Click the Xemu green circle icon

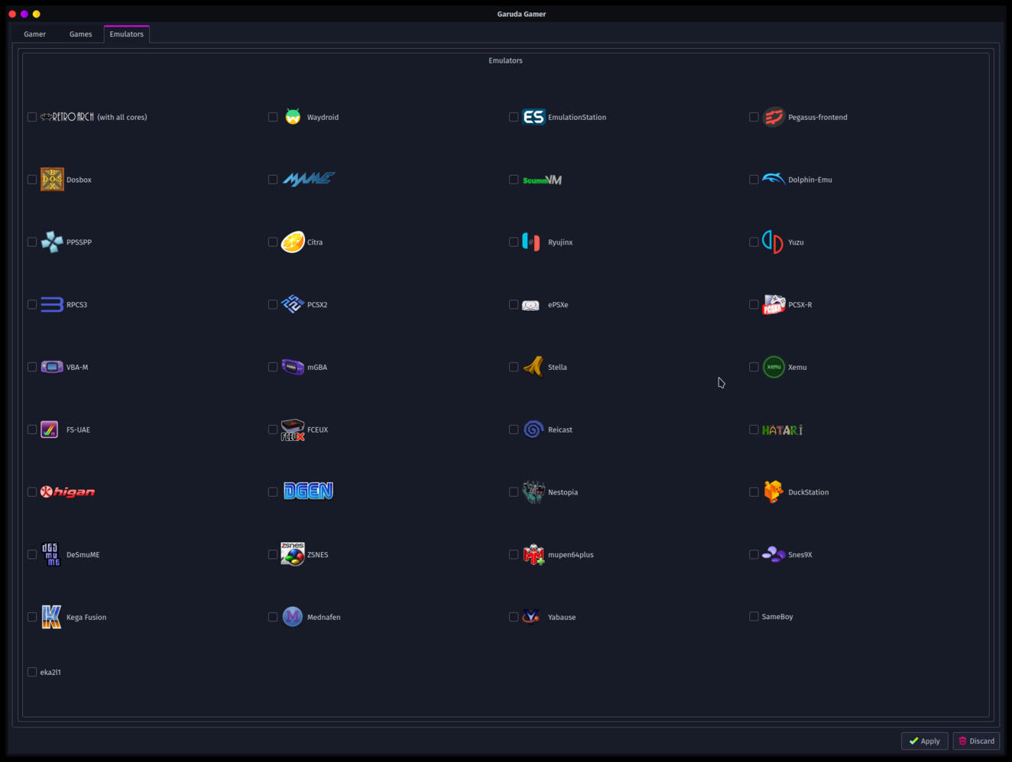tap(774, 367)
